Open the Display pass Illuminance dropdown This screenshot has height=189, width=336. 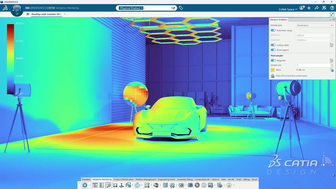(x=315, y=25)
